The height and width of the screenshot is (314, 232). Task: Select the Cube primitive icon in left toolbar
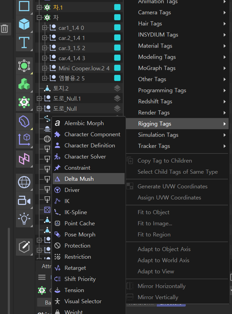(x=24, y=24)
